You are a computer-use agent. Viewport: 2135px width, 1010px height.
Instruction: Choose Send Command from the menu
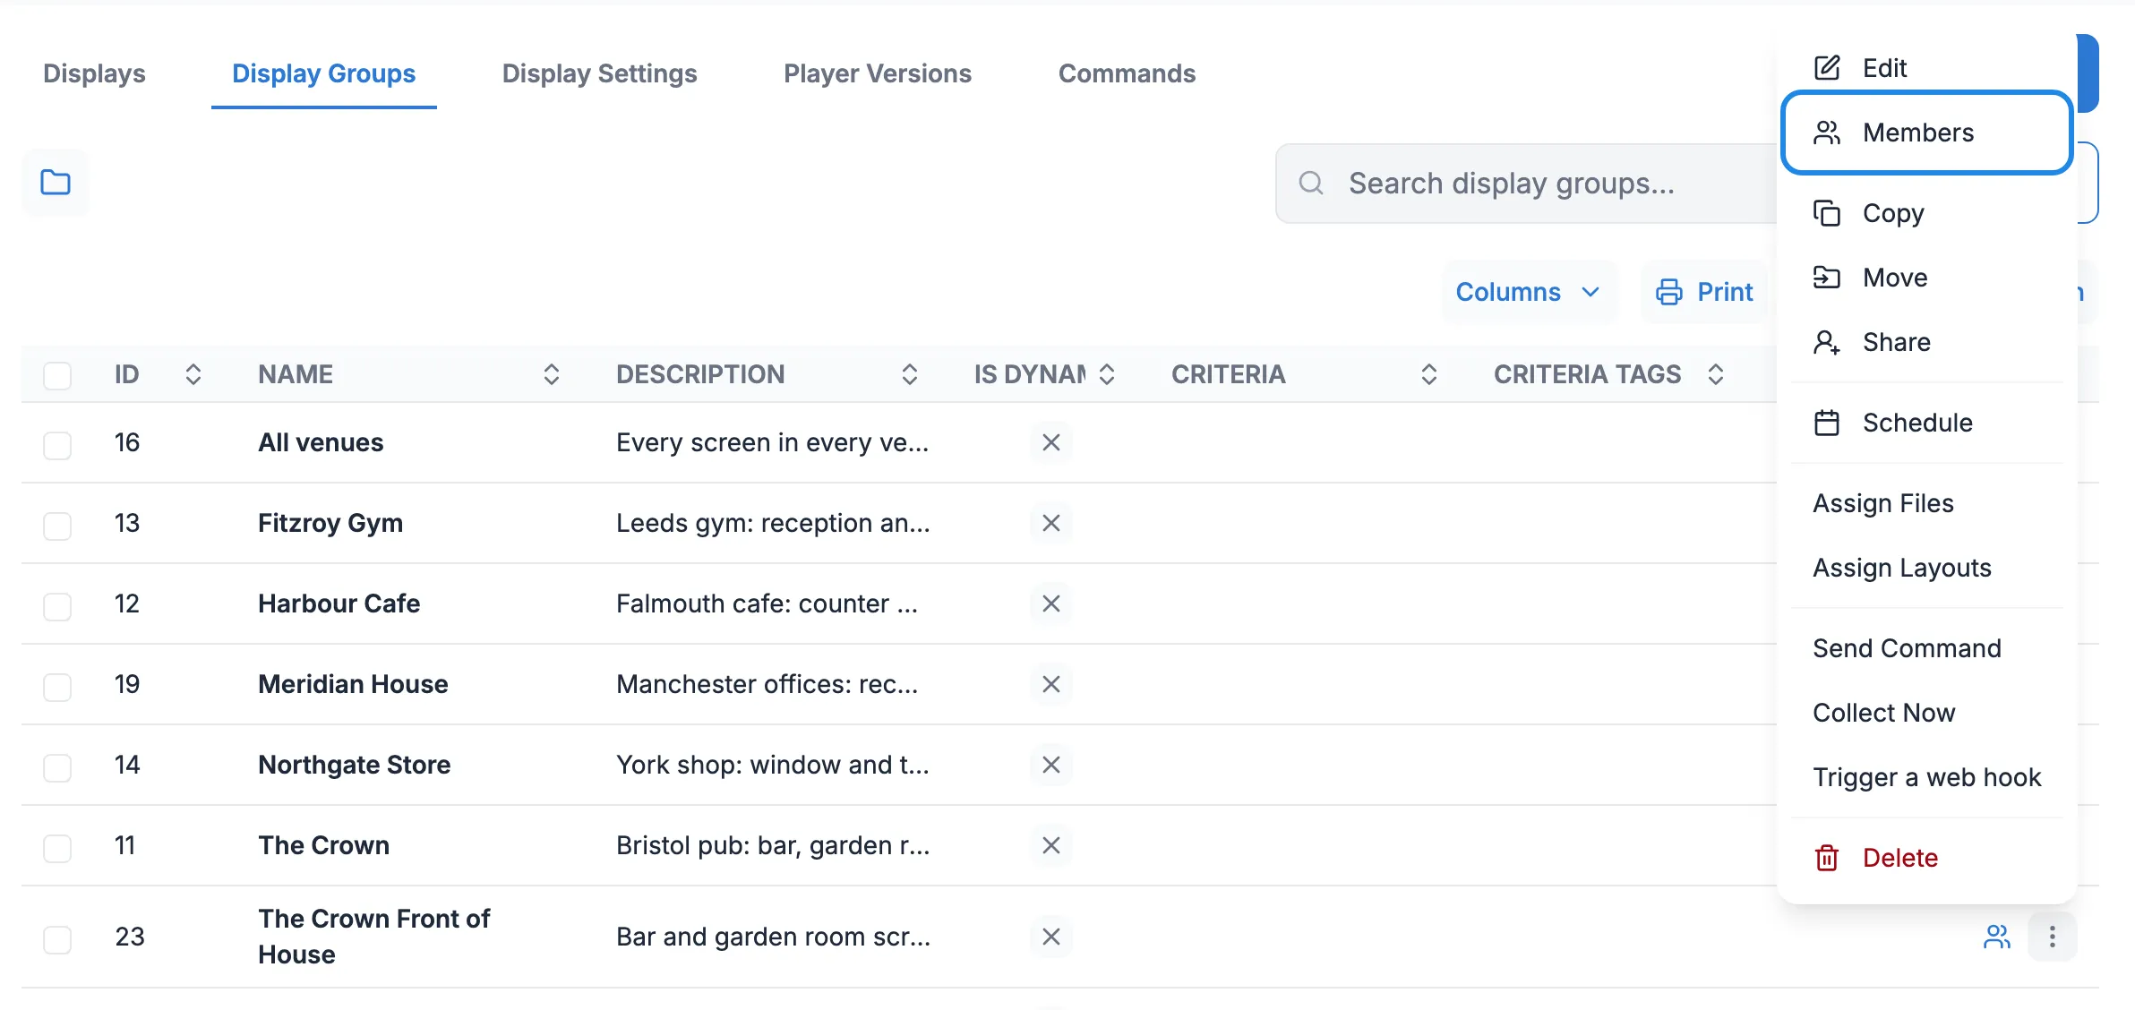click(x=1927, y=648)
